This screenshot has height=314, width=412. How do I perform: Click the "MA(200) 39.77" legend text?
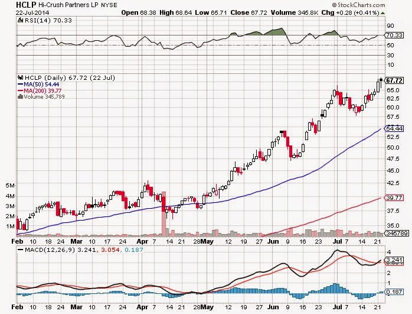point(43,91)
